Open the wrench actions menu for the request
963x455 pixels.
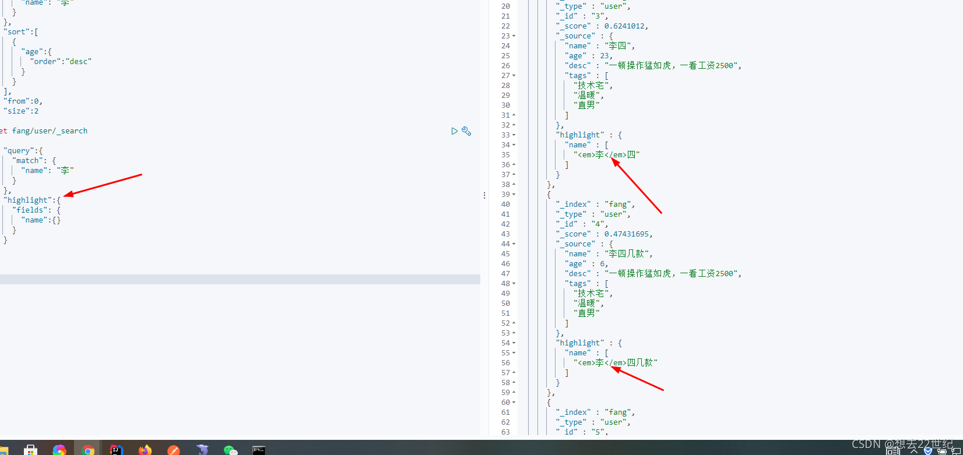click(466, 131)
